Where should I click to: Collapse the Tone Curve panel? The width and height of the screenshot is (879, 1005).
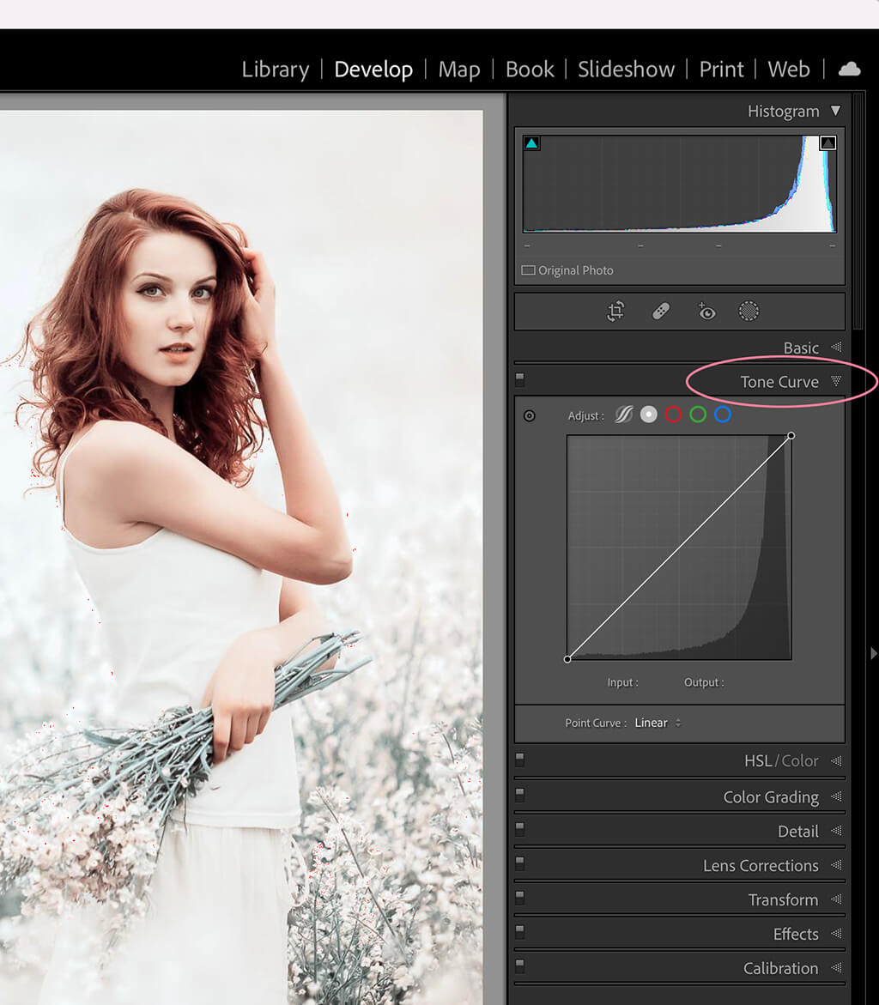pyautogui.click(x=837, y=382)
